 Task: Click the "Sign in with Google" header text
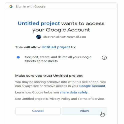pos(30,6)
